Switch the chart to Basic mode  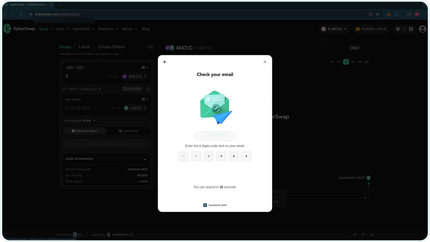click(355, 48)
